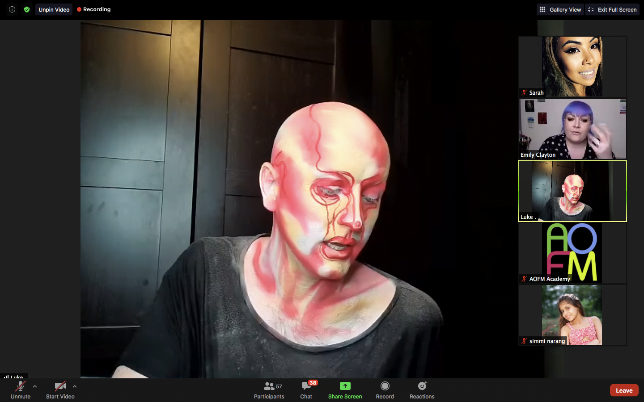Select simmi narang's thumbnail

coord(572,315)
